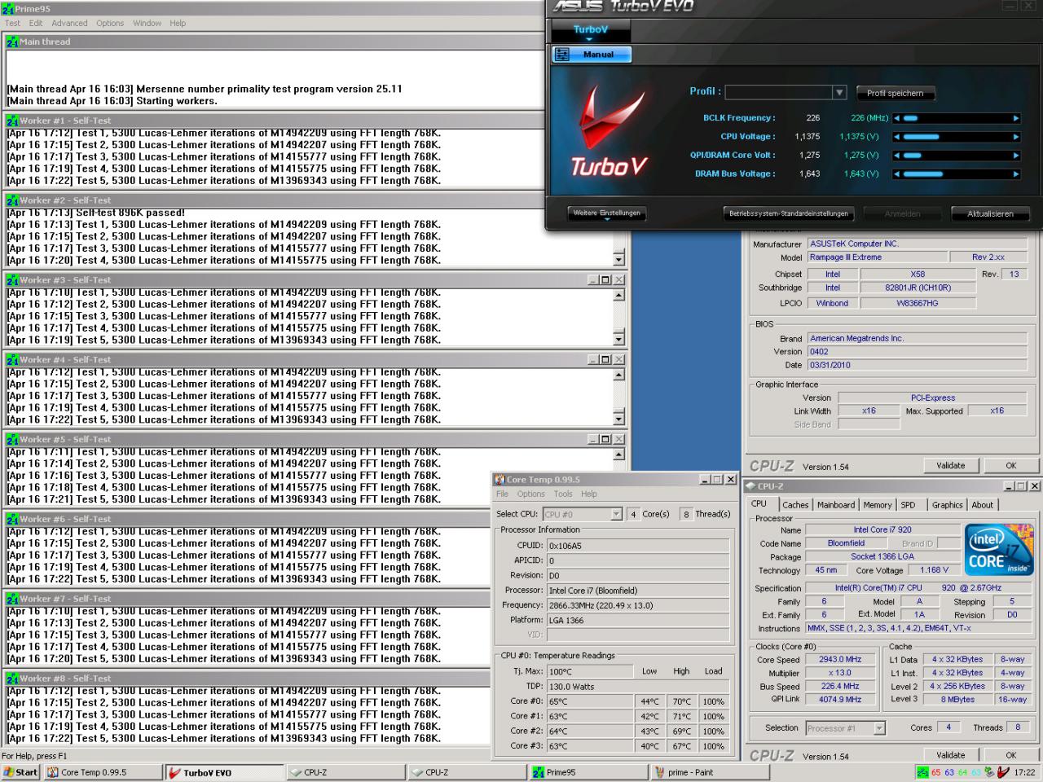This screenshot has width=1043, height=782.
Task: Click Betriebssystem-Standardeinstellungen button
Action: tap(788, 213)
